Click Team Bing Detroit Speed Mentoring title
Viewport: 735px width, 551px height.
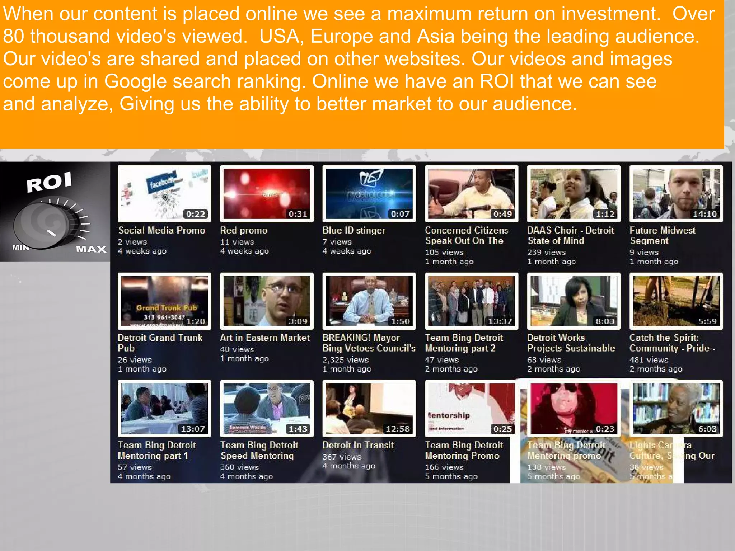coord(259,450)
